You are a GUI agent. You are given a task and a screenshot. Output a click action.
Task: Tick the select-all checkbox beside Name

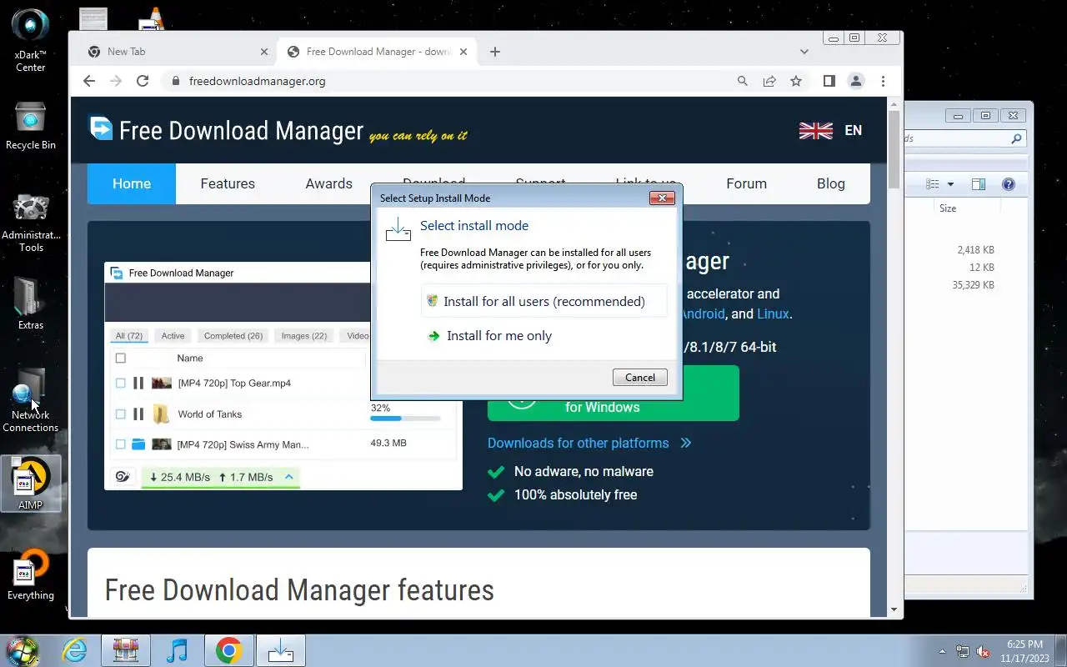[x=120, y=359]
